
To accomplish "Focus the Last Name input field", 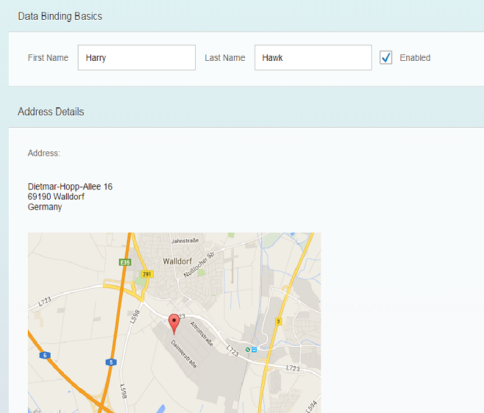I will (x=312, y=58).
